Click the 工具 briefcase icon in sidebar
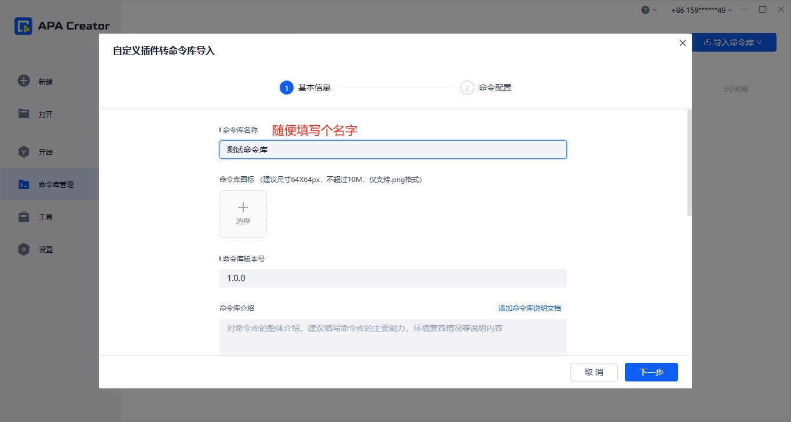Image resolution: width=791 pixels, height=422 pixels. (x=24, y=217)
